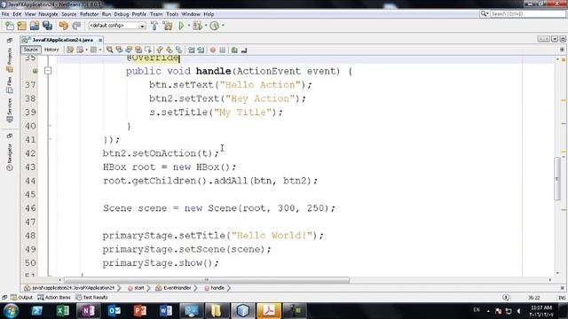Click the Comment icon in editor toolbar
This screenshot has height=319, width=568.
(234, 50)
